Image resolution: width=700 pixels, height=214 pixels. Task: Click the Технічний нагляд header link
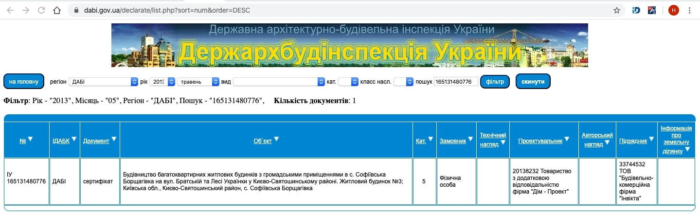tap(493, 139)
